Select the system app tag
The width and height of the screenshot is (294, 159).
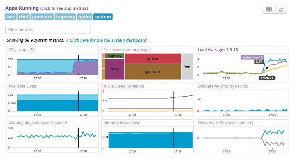point(103,17)
